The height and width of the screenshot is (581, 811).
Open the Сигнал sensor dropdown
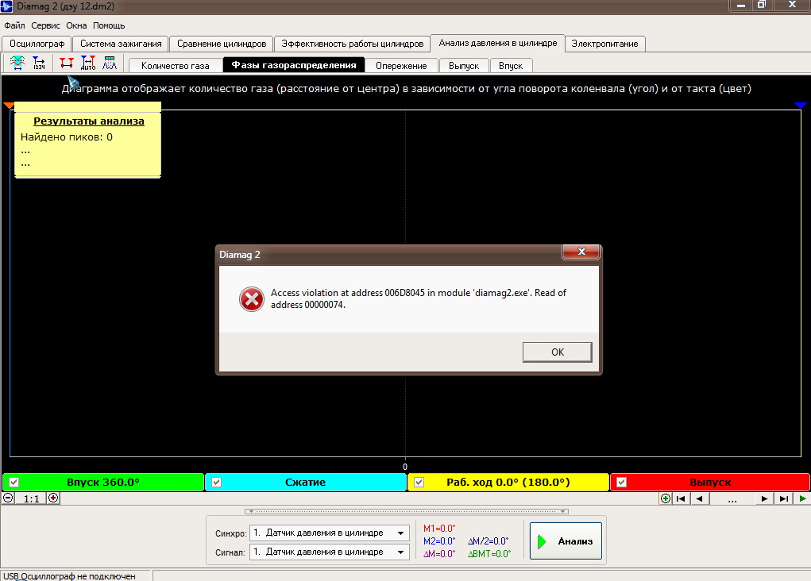400,552
